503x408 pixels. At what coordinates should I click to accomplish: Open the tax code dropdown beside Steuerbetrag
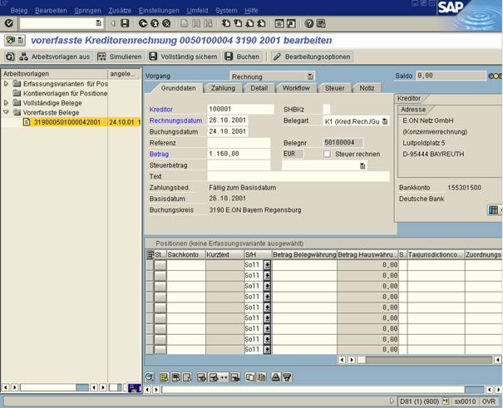[x=362, y=165]
